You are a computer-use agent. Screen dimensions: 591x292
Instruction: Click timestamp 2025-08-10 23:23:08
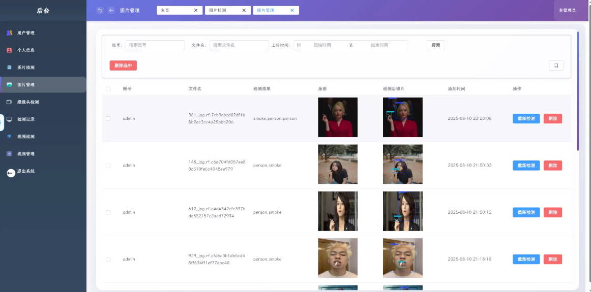(x=469, y=118)
